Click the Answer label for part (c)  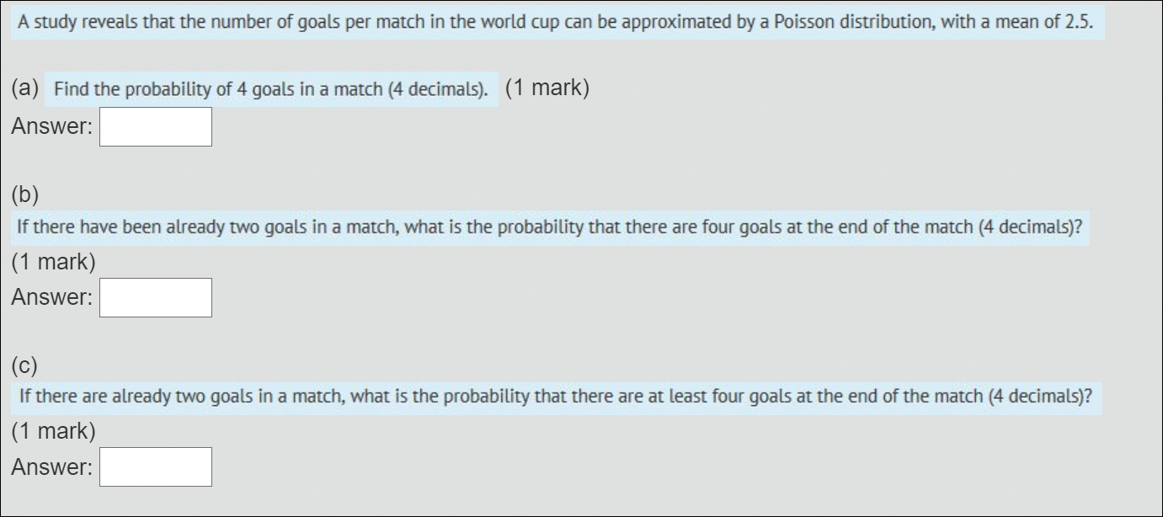pos(51,465)
